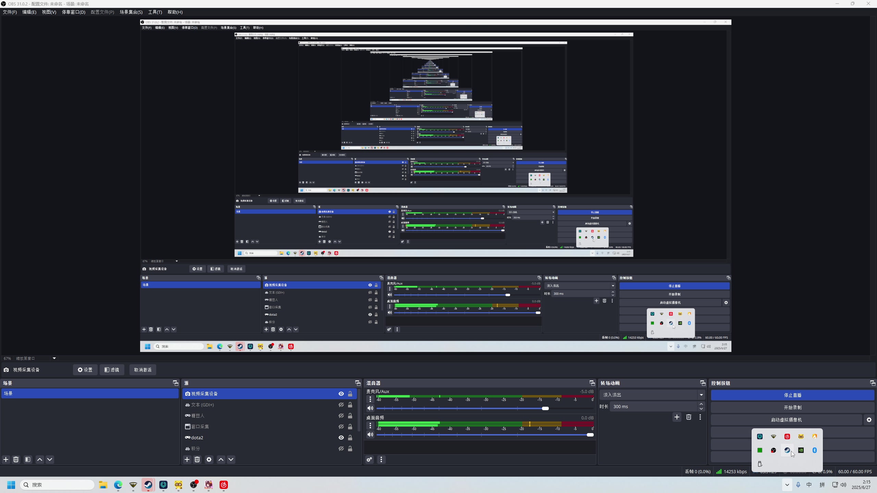Click 开始录制 to start recording
Image resolution: width=877 pixels, height=493 pixels.
792,407
